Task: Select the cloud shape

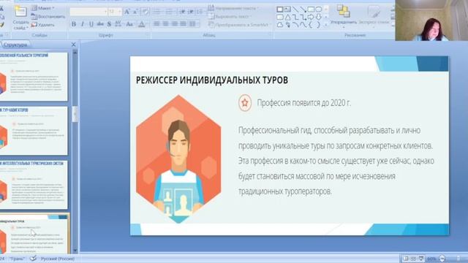Action: (279, 25)
